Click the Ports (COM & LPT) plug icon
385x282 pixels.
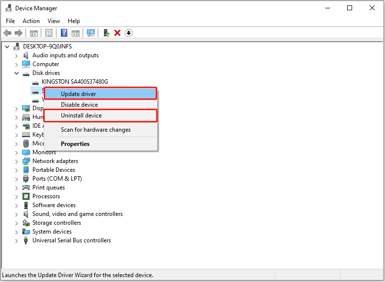tap(26, 179)
